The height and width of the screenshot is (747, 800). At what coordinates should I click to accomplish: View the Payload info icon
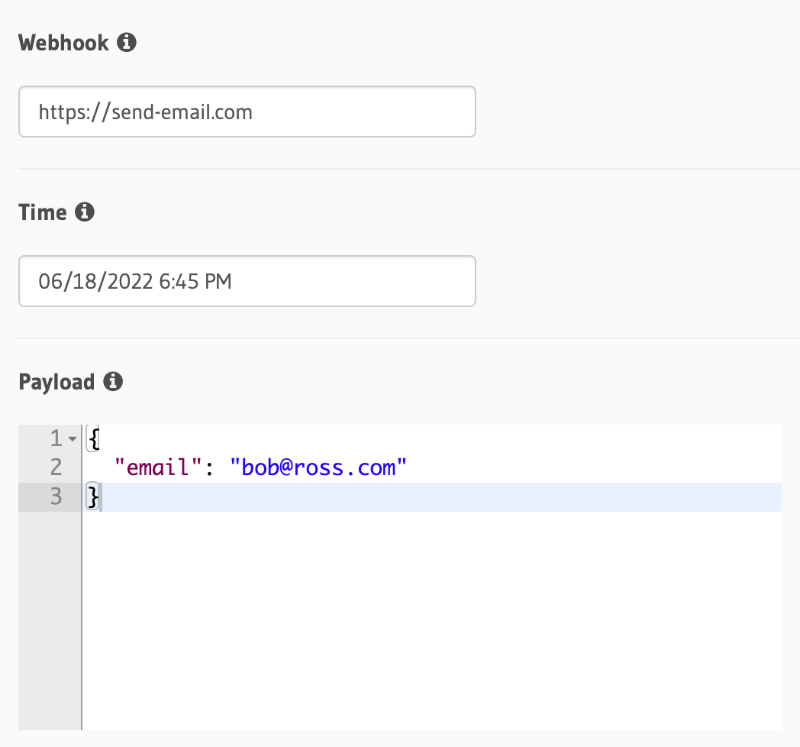pos(113,381)
